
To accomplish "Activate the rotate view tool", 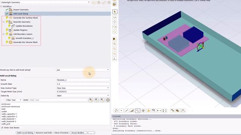I will click(114, 17).
